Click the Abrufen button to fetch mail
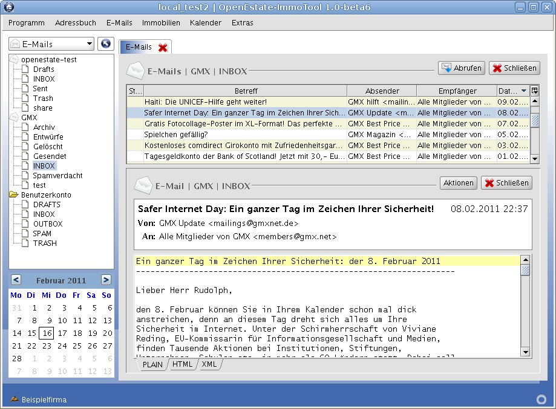556x409 pixels. (x=461, y=68)
